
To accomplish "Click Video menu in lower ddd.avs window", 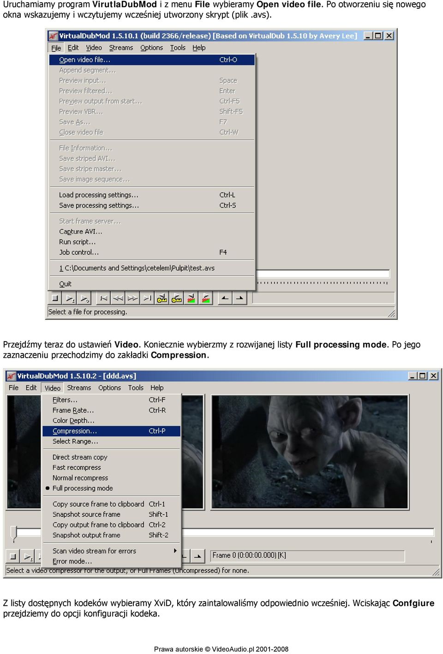I will (53, 388).
